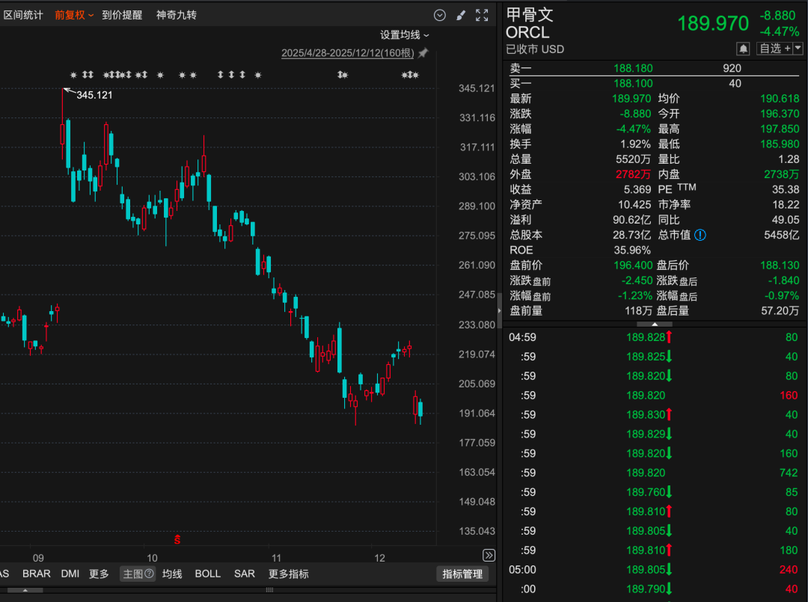Click x-axis month label 11
This screenshot has height=602, width=808.
277,558
